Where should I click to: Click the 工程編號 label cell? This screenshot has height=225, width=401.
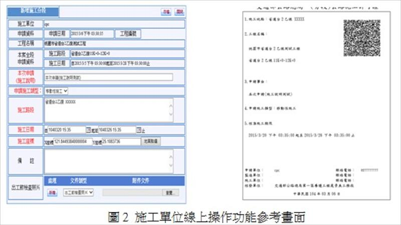[128, 33]
